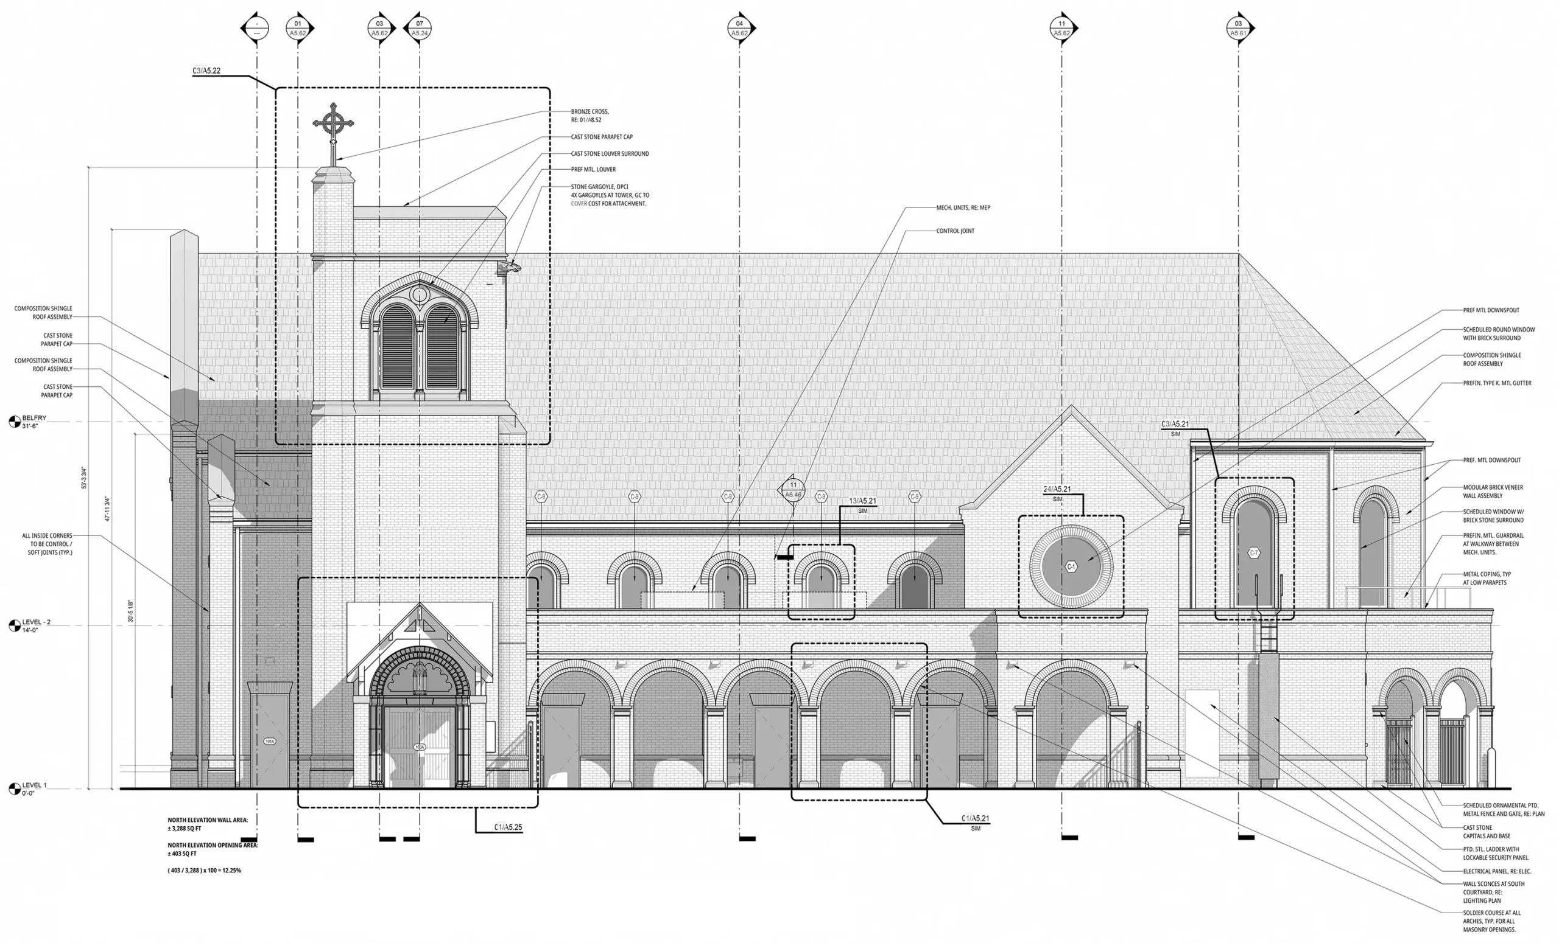Click the C1/A5.21 SIM callout label

pos(976,823)
